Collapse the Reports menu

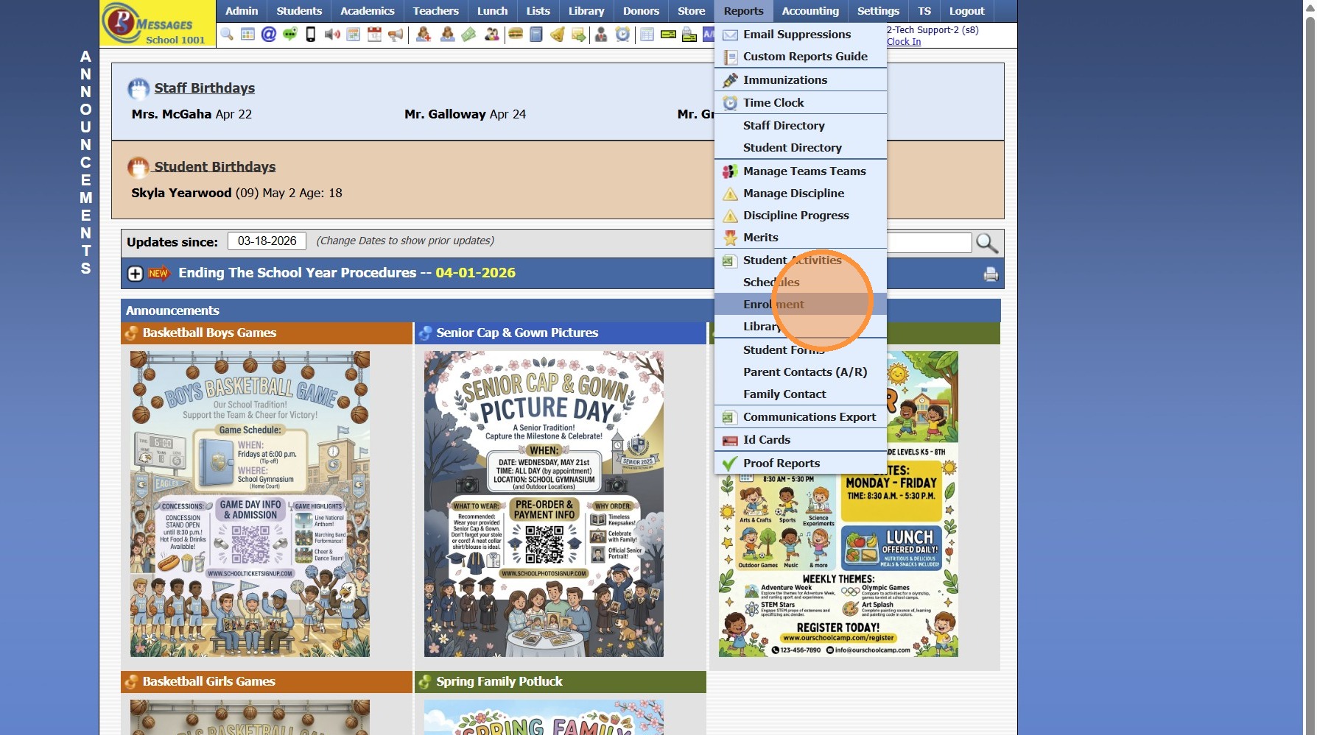point(743,11)
